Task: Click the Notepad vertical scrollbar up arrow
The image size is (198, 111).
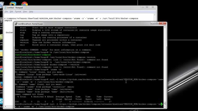Action: pos(155,15)
